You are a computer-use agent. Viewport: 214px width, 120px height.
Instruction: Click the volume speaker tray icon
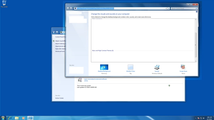coord(204,118)
